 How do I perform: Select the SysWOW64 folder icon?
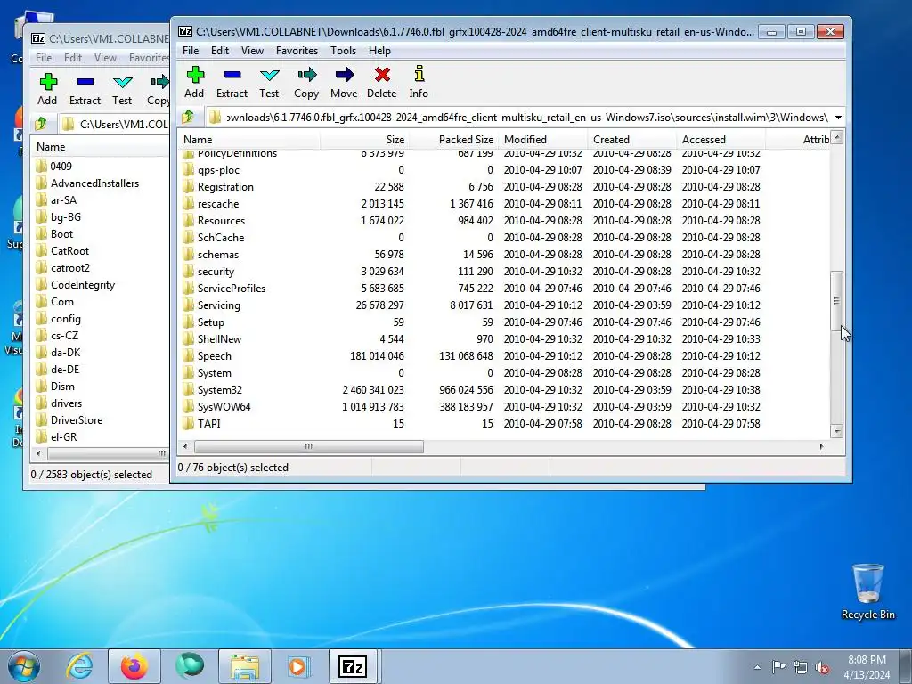(188, 406)
